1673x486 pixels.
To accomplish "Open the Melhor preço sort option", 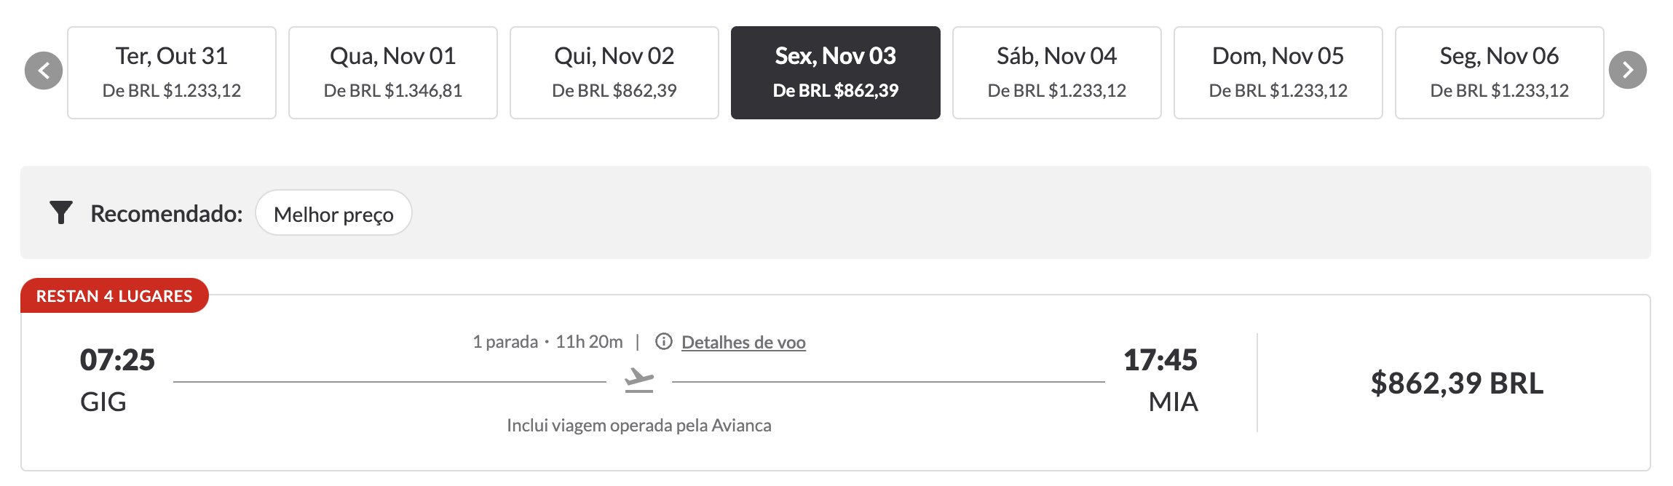I will tap(333, 213).
